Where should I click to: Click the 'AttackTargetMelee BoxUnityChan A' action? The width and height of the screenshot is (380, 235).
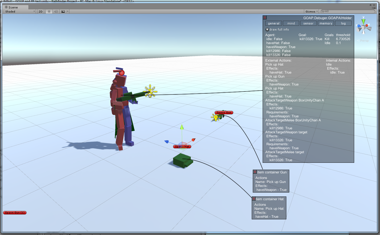coord(293,120)
